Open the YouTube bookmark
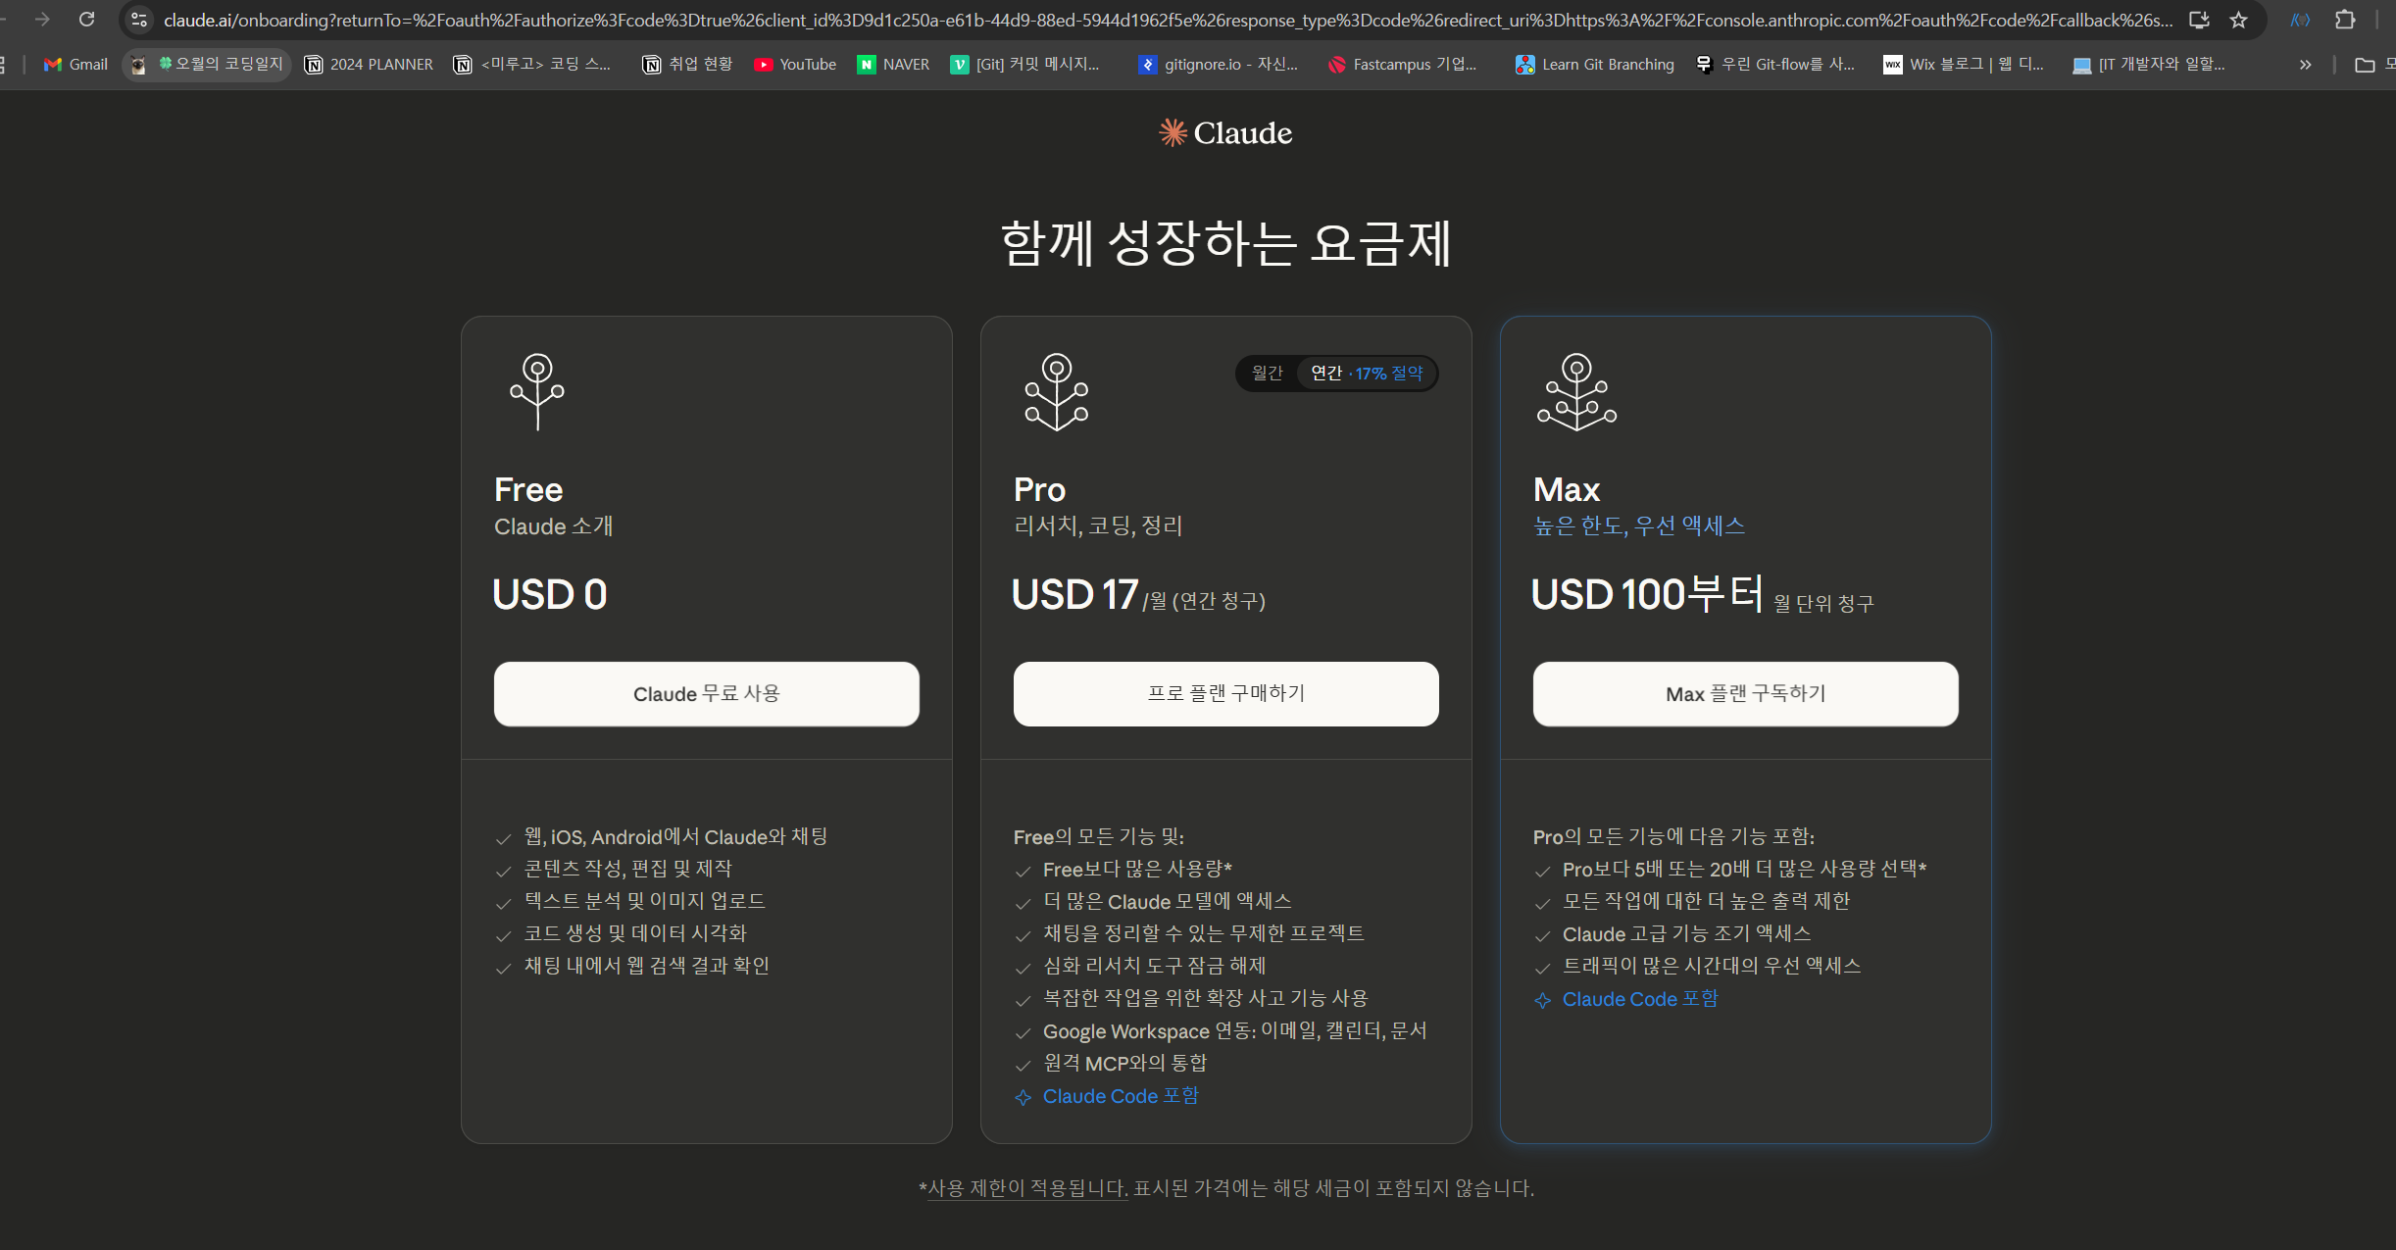This screenshot has width=2396, height=1250. click(795, 65)
